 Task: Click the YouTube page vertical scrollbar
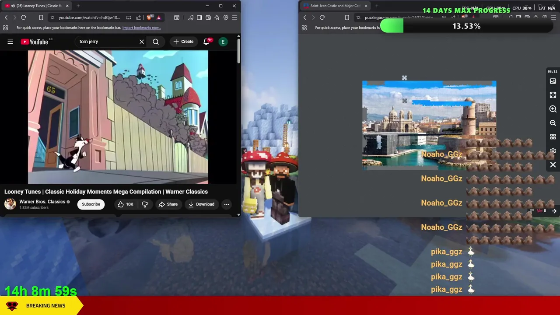239,51
